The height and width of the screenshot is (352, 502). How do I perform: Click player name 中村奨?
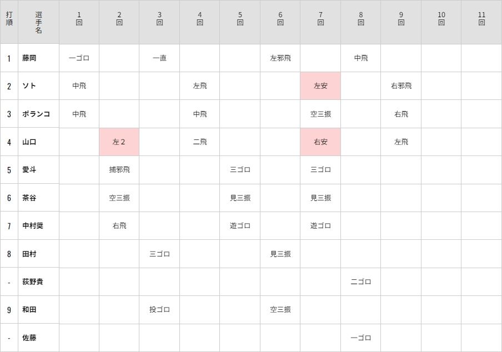pyautogui.click(x=33, y=225)
